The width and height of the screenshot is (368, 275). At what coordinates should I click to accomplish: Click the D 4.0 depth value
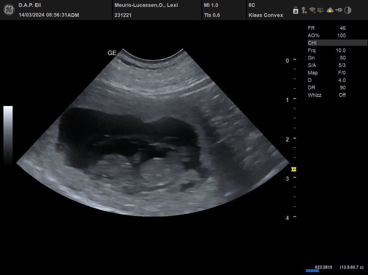[x=342, y=80]
